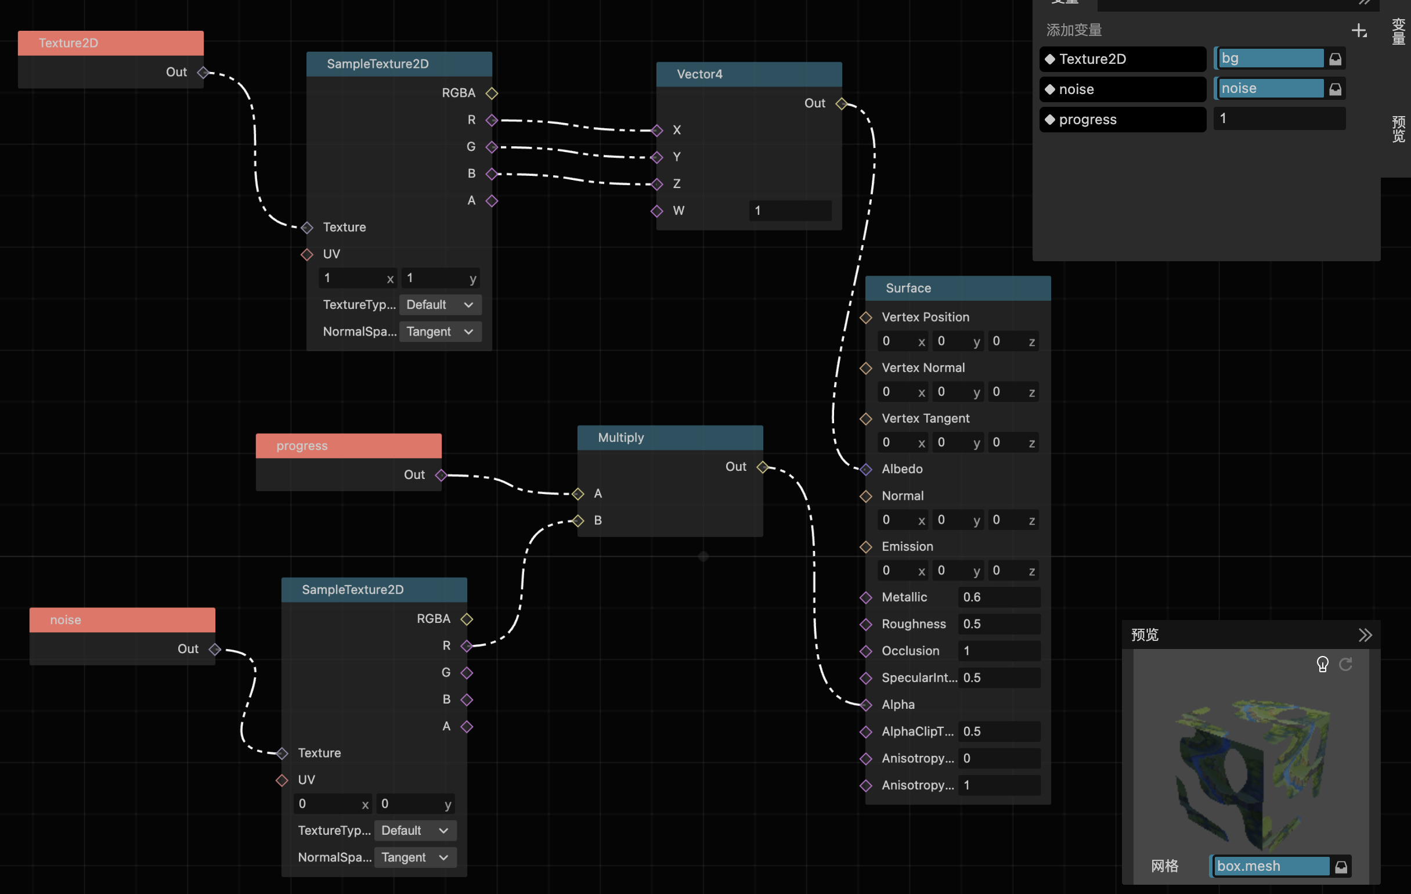
Task: Click the Multiply node header
Action: click(x=669, y=438)
